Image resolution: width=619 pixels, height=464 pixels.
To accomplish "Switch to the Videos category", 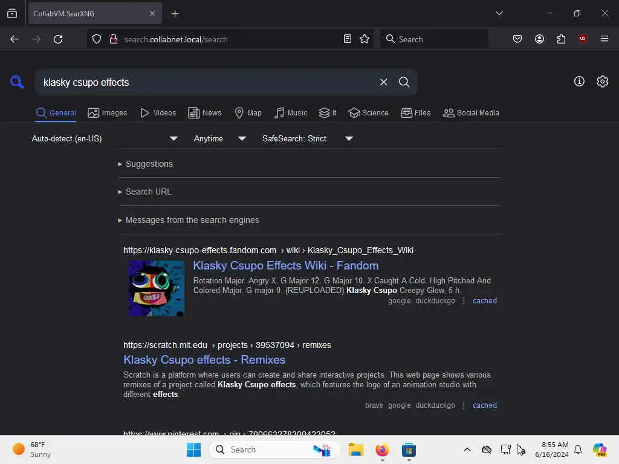I will tap(158, 113).
